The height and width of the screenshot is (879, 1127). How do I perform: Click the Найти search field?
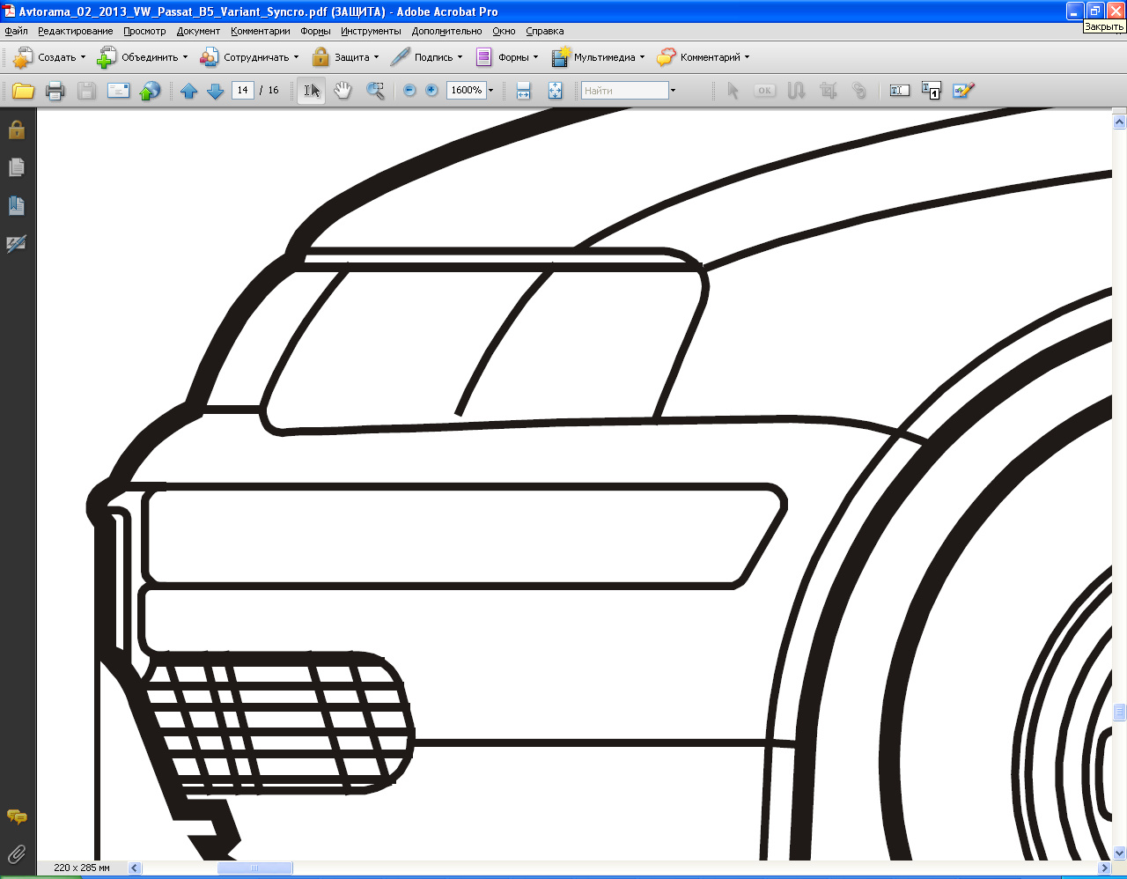[625, 90]
